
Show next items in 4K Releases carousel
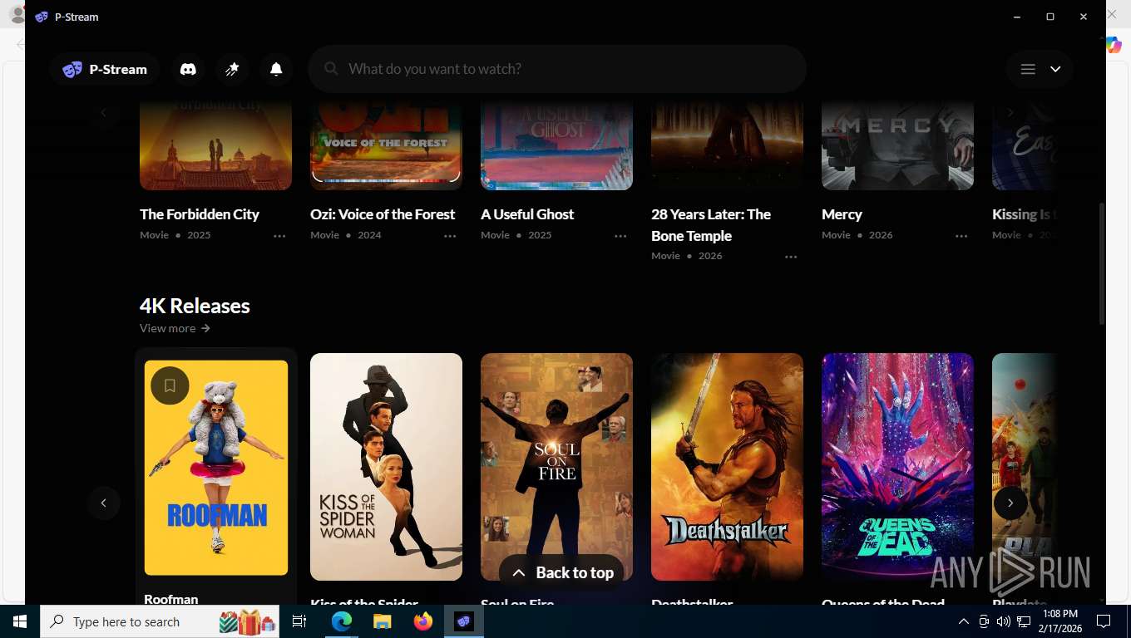tap(1010, 503)
